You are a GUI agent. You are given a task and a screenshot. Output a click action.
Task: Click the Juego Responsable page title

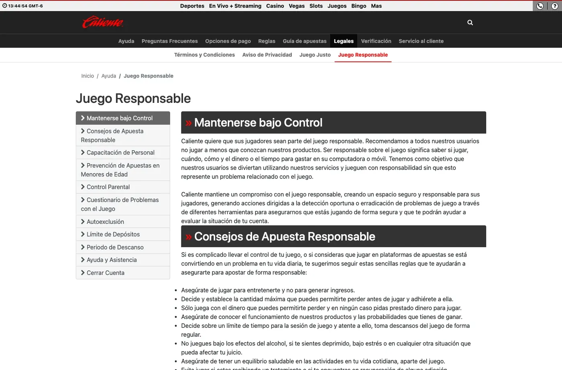pos(133,98)
